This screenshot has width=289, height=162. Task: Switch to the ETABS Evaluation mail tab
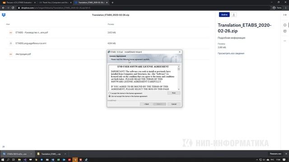[19, 3]
